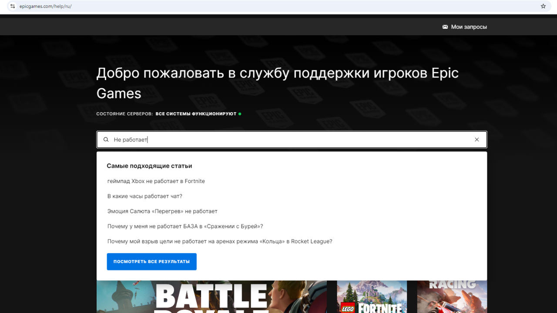The height and width of the screenshot is (313, 557).
Task: Click the "СОСТОЯНИЕ СЕРВЕРОВ:" label
Action: point(125,114)
